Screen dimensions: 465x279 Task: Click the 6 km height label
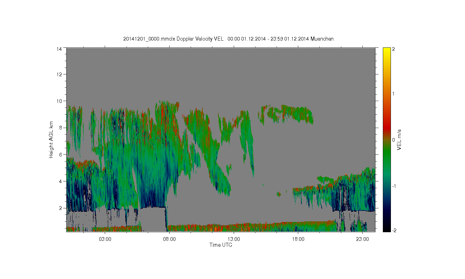tap(60, 154)
